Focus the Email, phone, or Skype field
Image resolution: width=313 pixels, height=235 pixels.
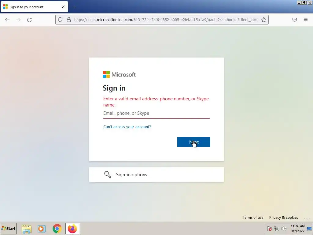coord(156,113)
